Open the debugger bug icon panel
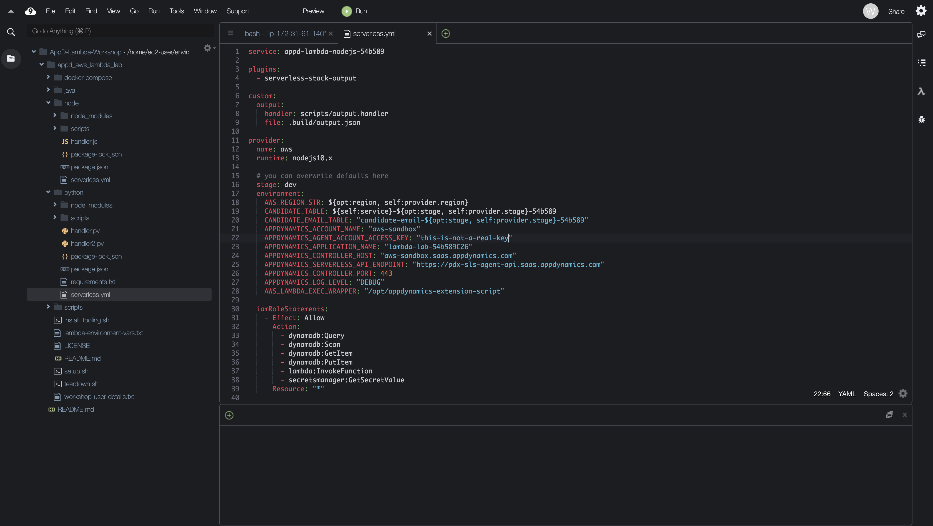The image size is (933, 526). tap(921, 119)
